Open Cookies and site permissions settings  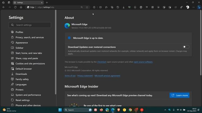(30, 64)
